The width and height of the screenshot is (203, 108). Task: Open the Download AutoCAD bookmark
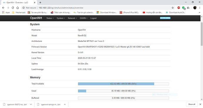(175, 13)
